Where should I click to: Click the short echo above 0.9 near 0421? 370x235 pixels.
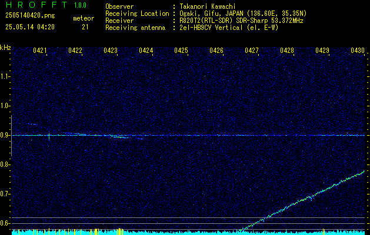31,124
